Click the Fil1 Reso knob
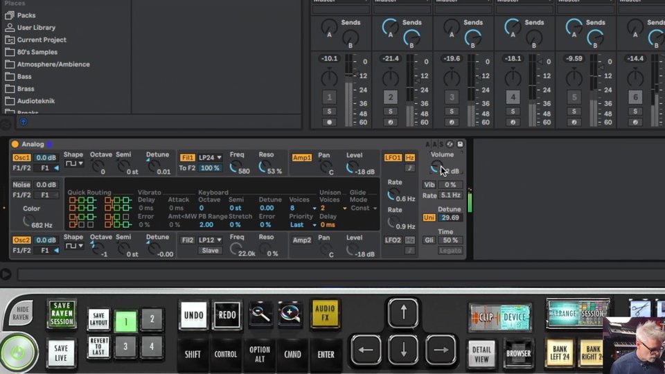This screenshot has width=665, height=374. pyautogui.click(x=263, y=168)
